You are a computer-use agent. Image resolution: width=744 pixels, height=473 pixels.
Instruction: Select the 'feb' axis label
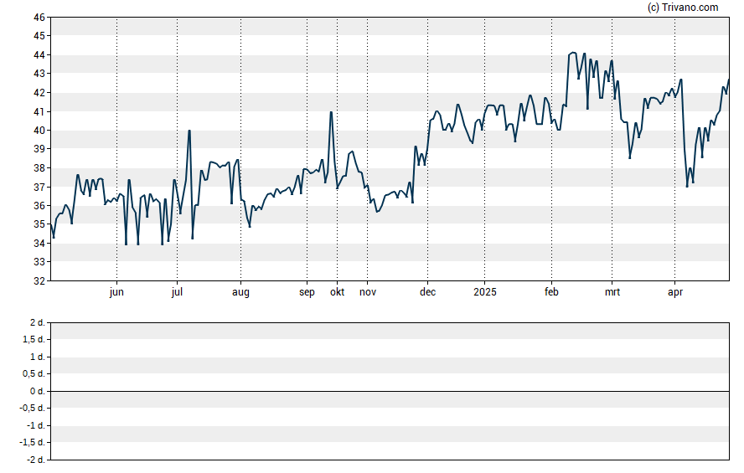click(551, 292)
